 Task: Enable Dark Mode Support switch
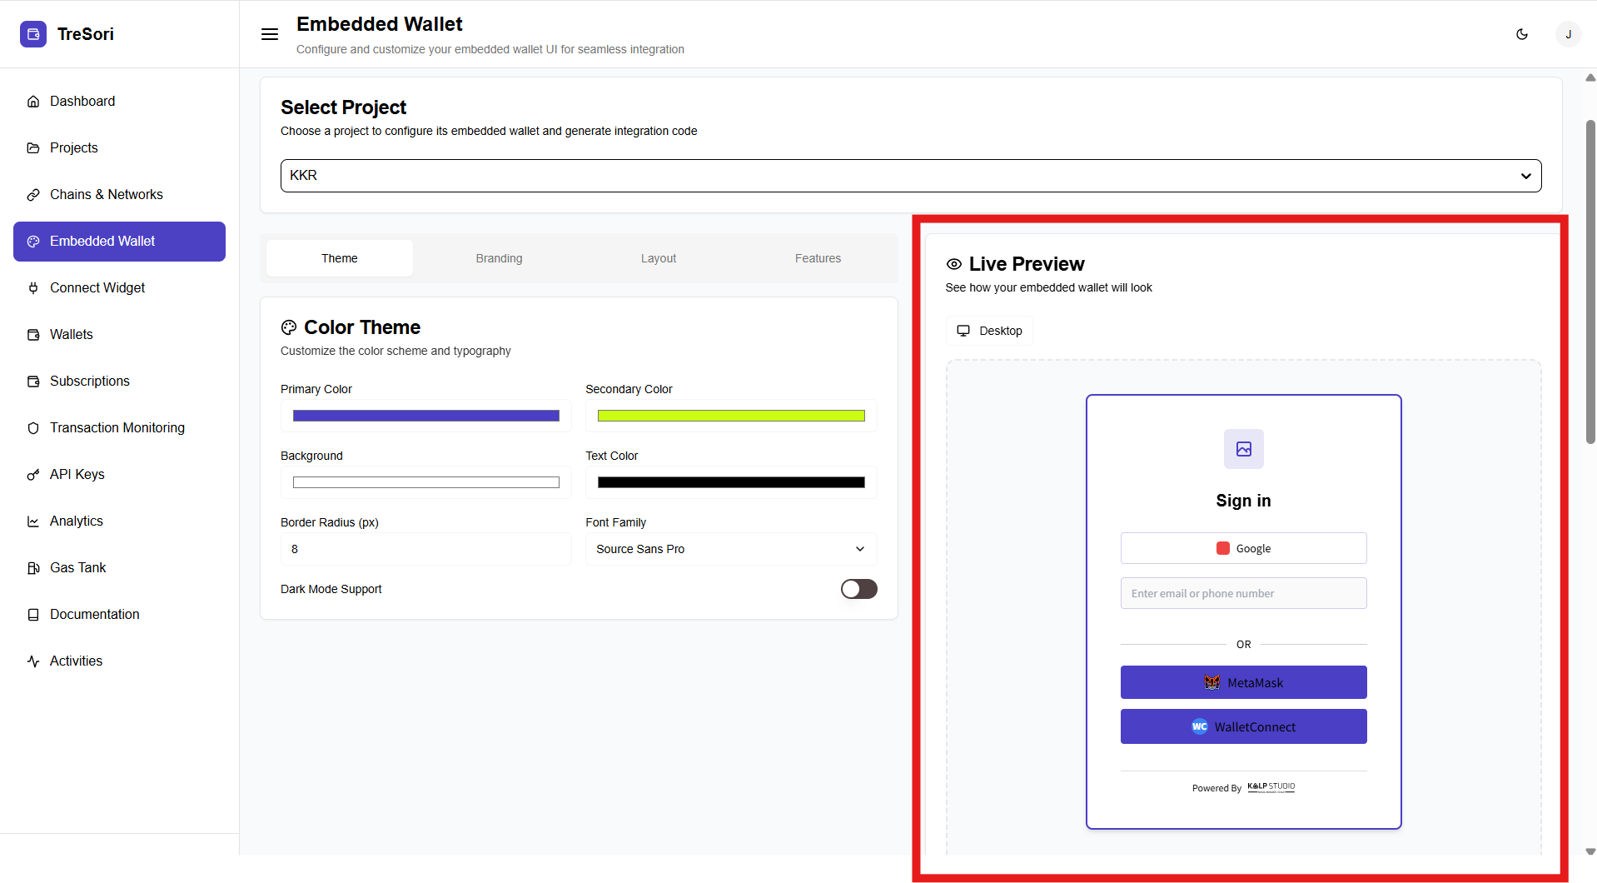pyautogui.click(x=858, y=589)
